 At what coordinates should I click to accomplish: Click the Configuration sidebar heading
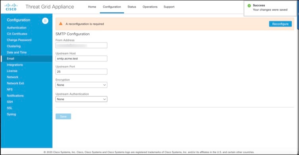19,20
